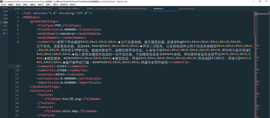270x118 pixels.
Task: Click the PMX fileType value
Action: click(58, 25)
